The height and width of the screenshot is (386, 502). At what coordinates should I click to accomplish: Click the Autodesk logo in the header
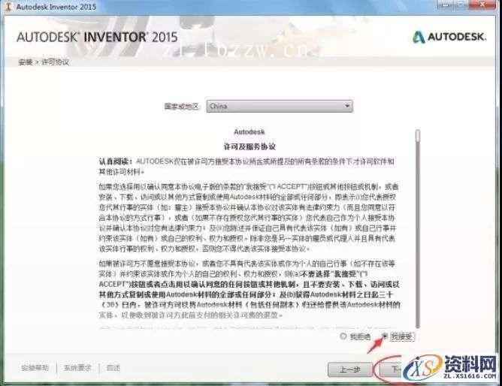(x=449, y=37)
